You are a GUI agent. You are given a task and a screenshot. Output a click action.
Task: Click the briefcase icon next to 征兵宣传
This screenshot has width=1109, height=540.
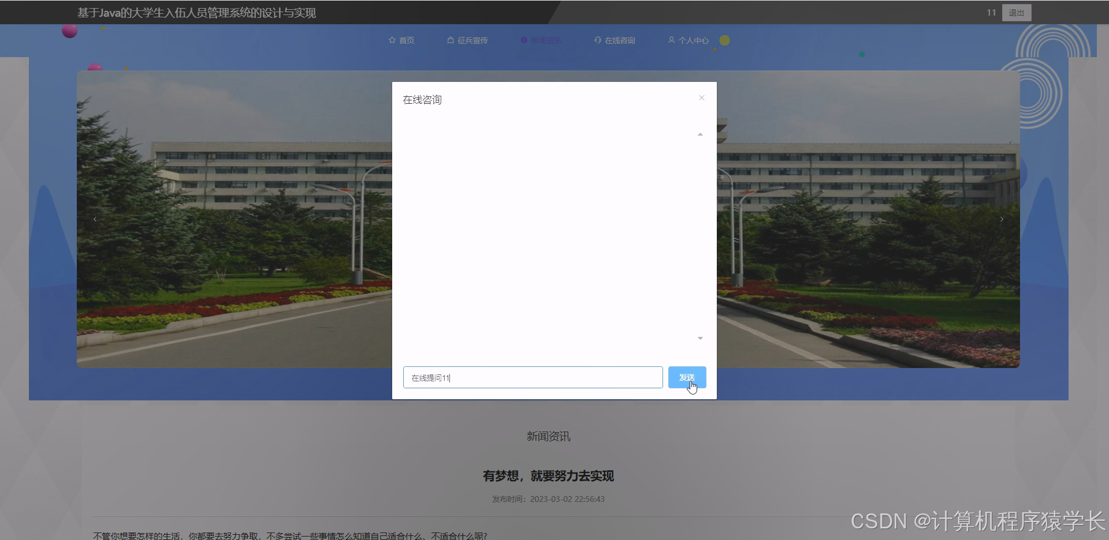(451, 40)
